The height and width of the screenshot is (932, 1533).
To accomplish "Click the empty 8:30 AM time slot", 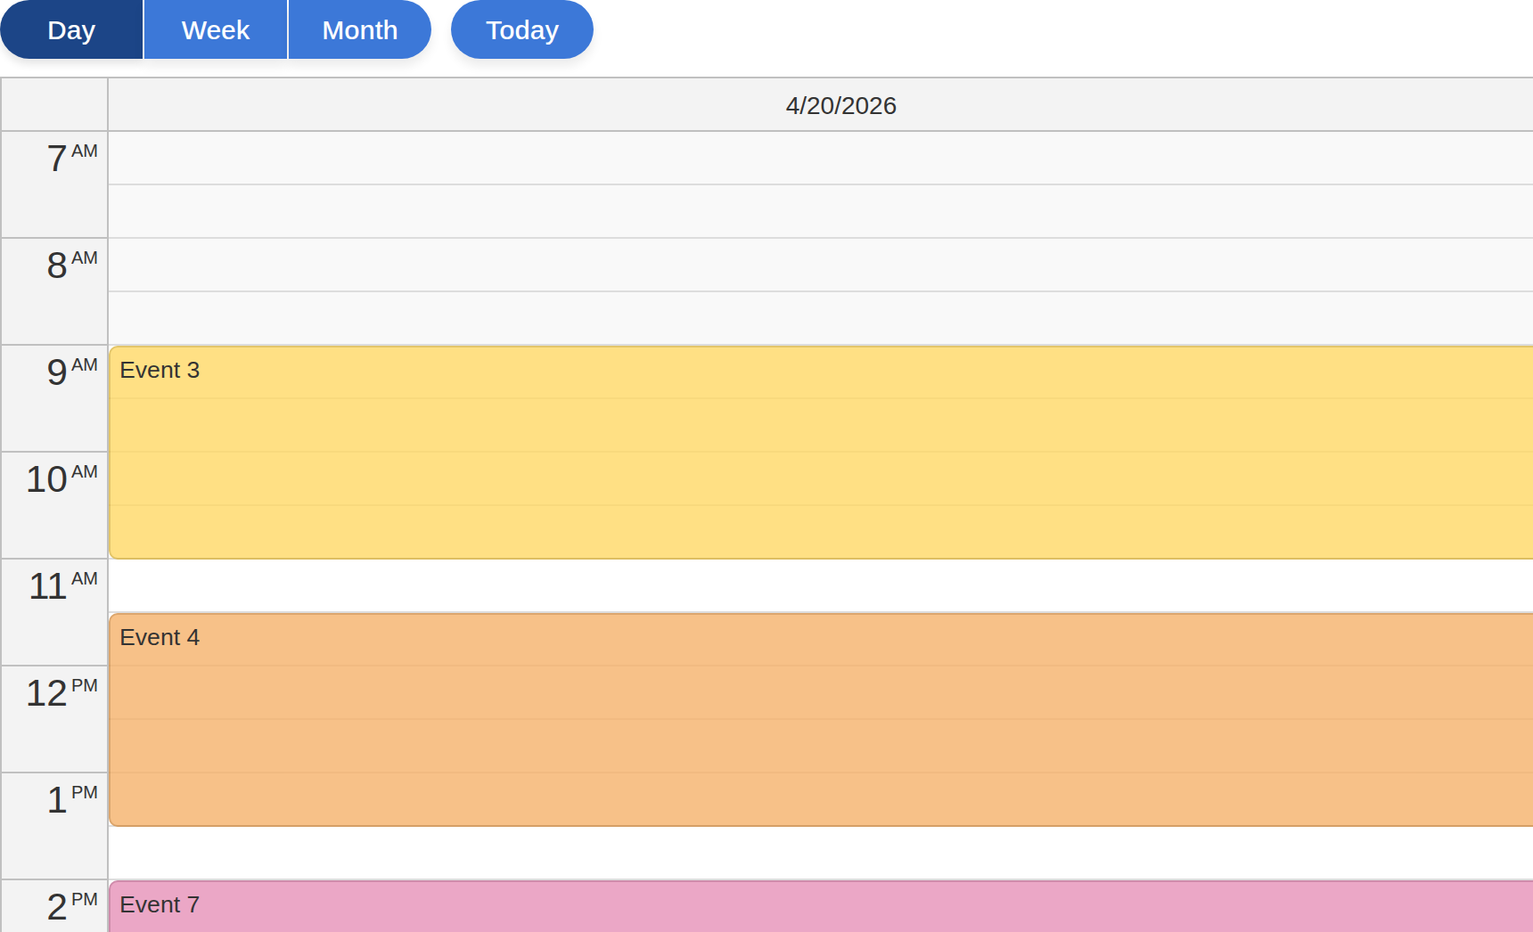I will pyautogui.click(x=821, y=319).
